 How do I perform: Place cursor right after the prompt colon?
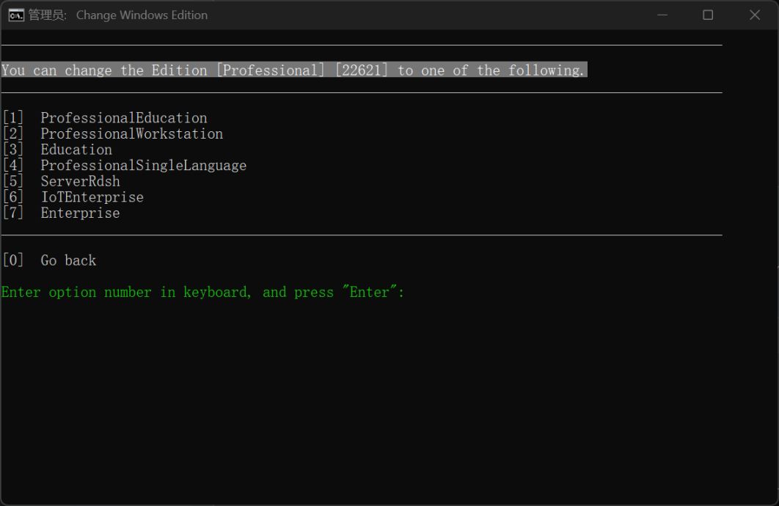408,293
